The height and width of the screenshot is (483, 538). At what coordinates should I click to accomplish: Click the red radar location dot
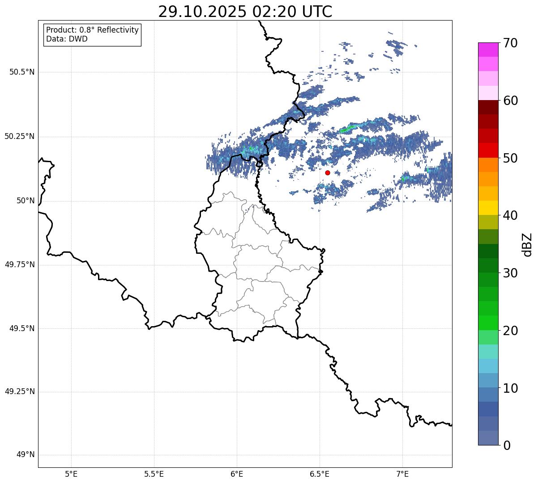click(328, 172)
